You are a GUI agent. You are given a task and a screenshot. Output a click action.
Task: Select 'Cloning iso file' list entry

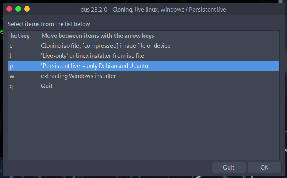click(x=105, y=46)
